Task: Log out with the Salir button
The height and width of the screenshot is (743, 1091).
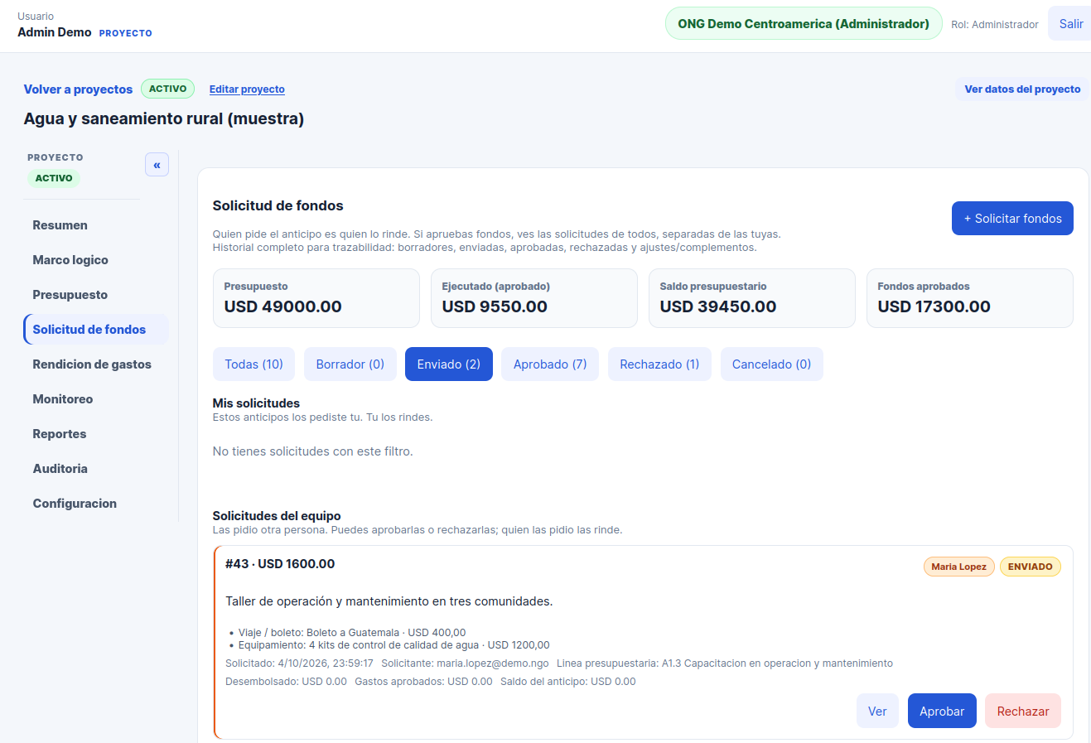Action: point(1070,24)
